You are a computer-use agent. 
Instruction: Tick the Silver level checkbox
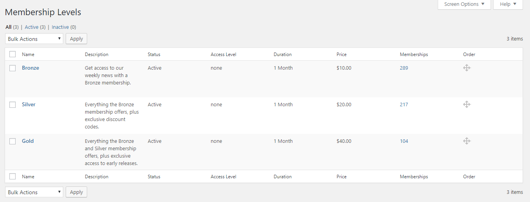(13, 105)
